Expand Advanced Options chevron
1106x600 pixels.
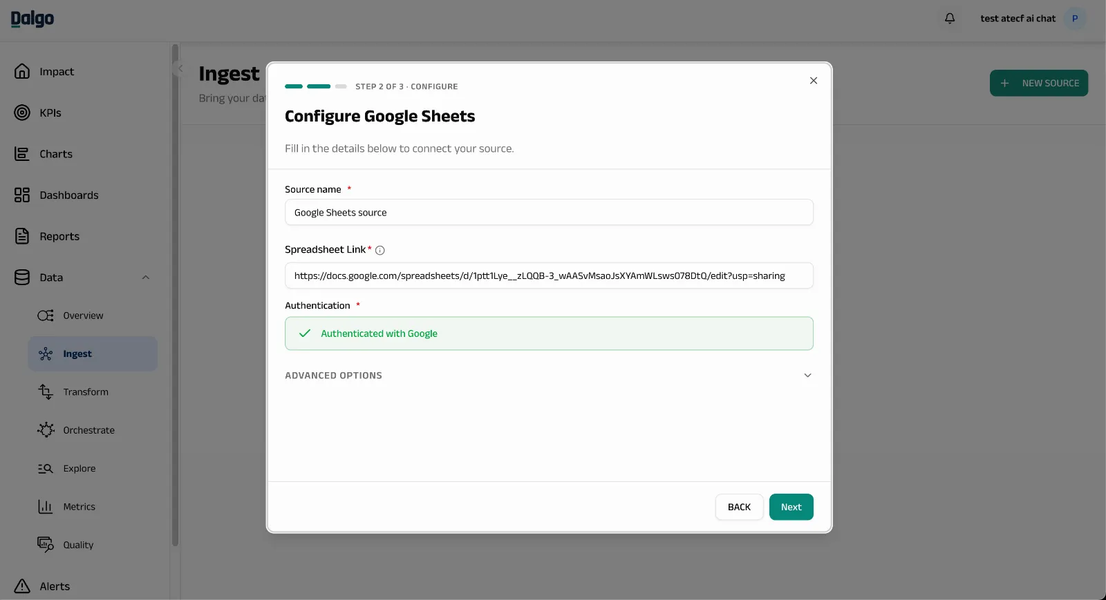pyautogui.click(x=807, y=376)
